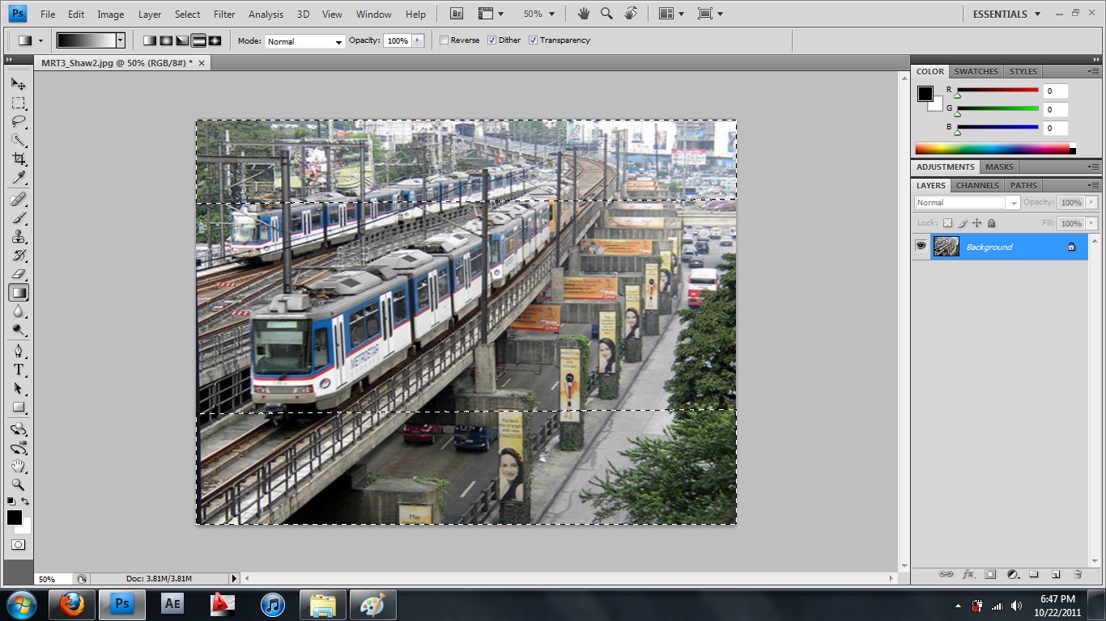Hide the Background layer visibility eye

(921, 247)
